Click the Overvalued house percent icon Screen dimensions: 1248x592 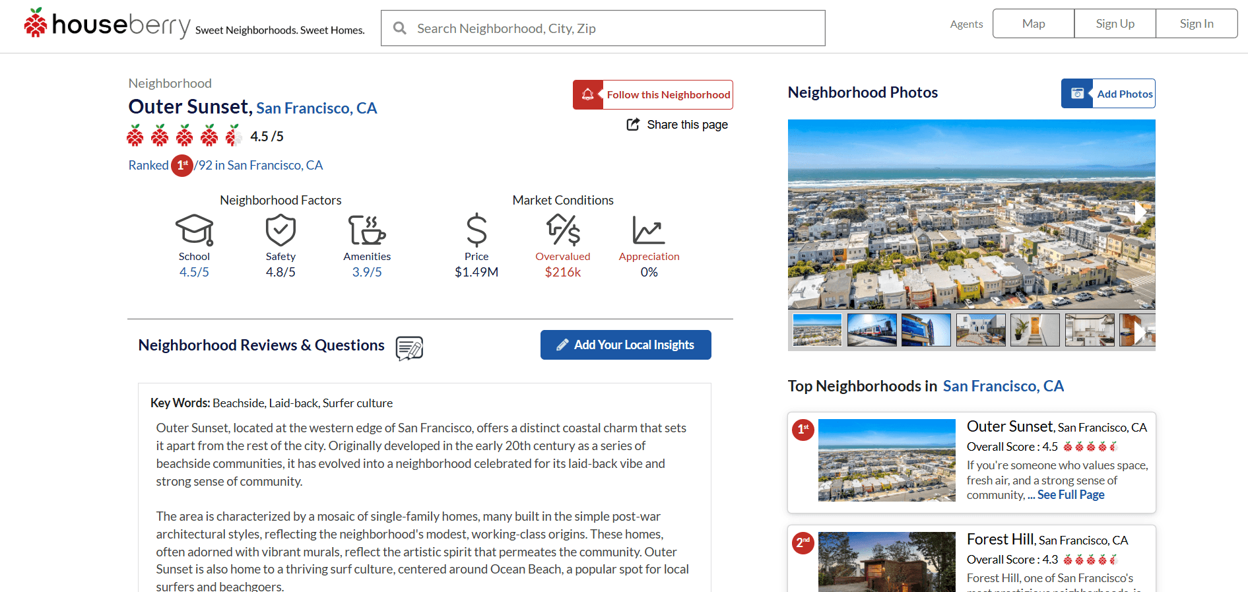[x=563, y=230]
